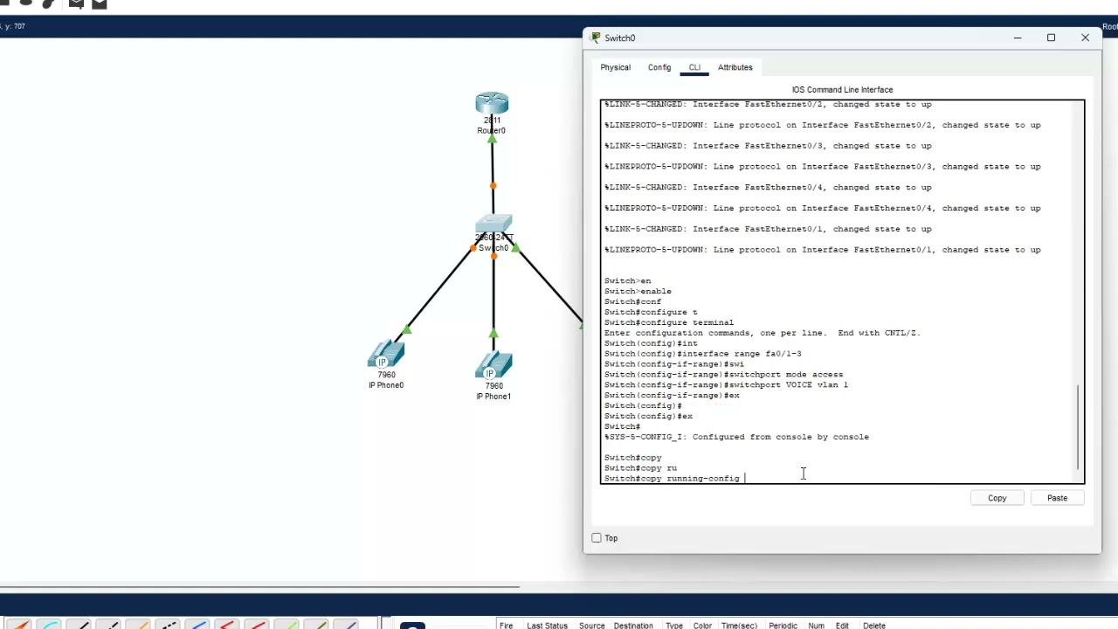Screen dimensions: 1118x629
Task: Open the IP Phone1 device icon
Action: click(493, 365)
